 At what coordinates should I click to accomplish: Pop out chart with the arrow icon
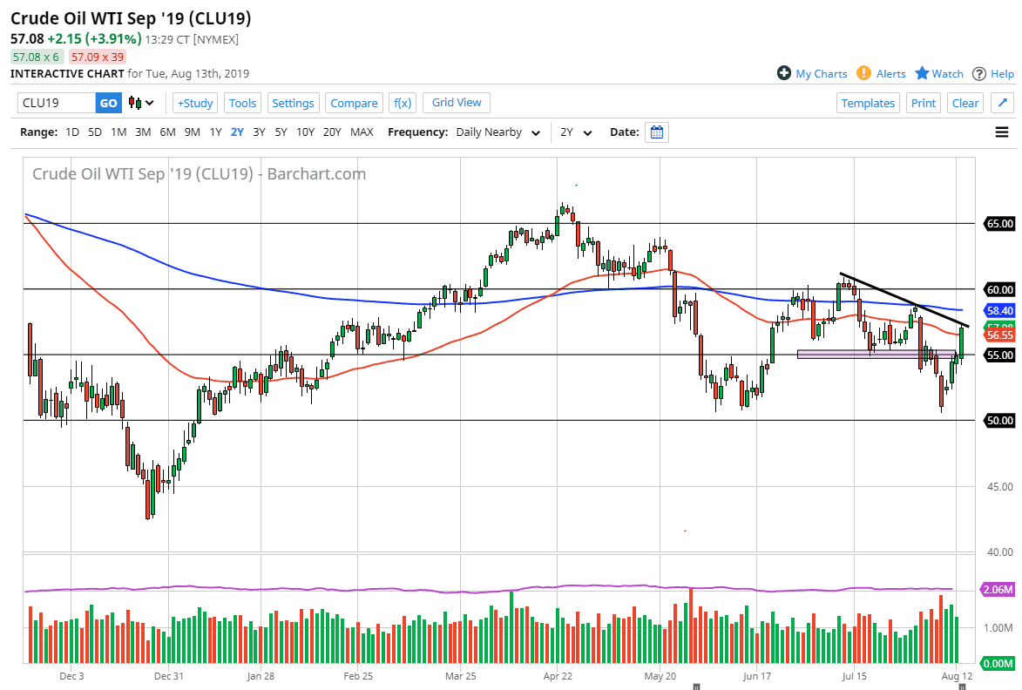coord(1002,102)
